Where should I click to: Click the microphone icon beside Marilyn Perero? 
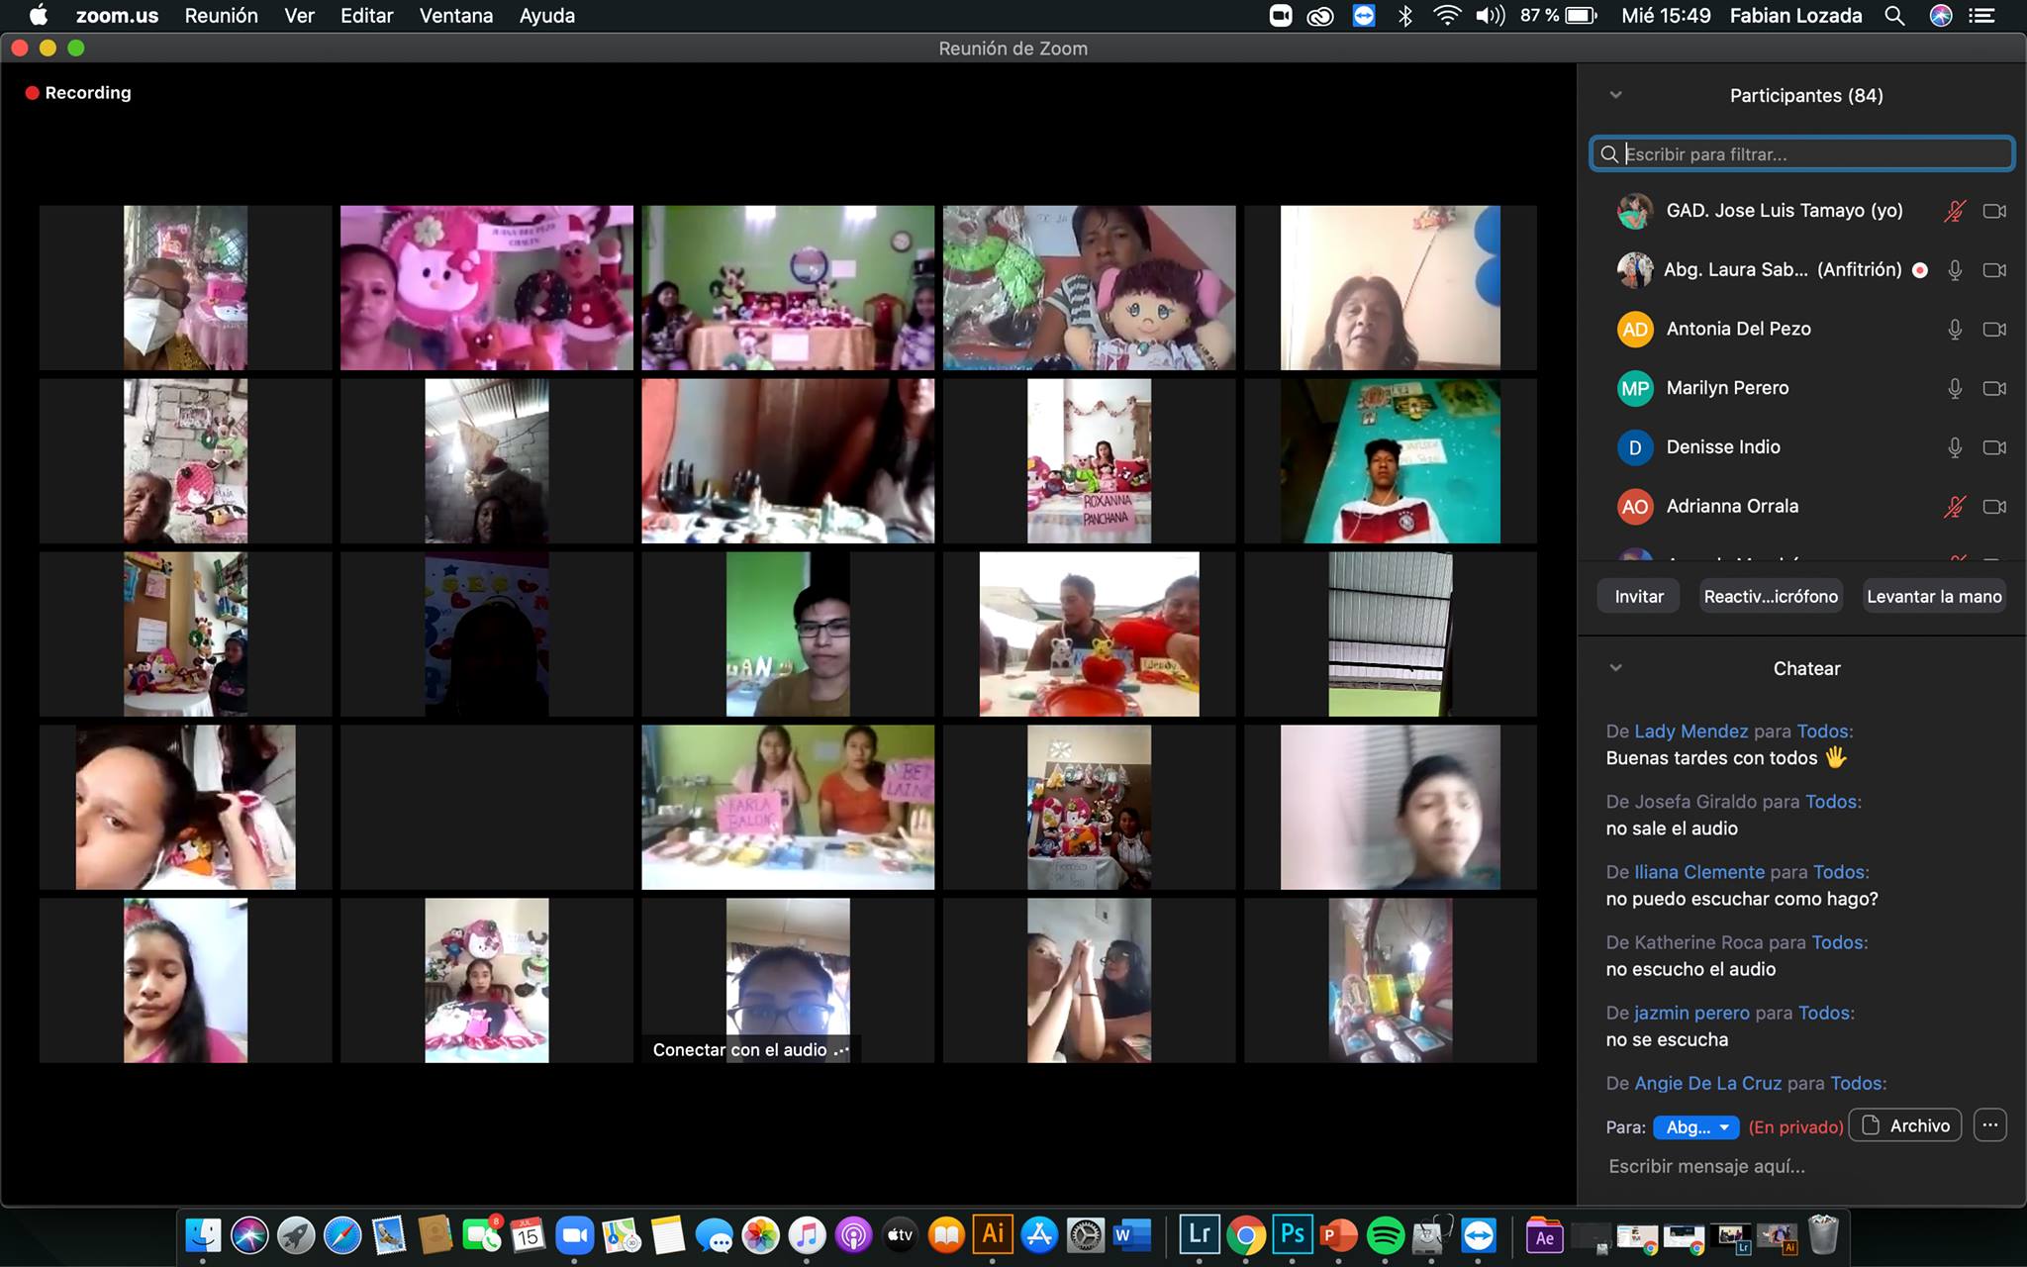[x=1955, y=388]
